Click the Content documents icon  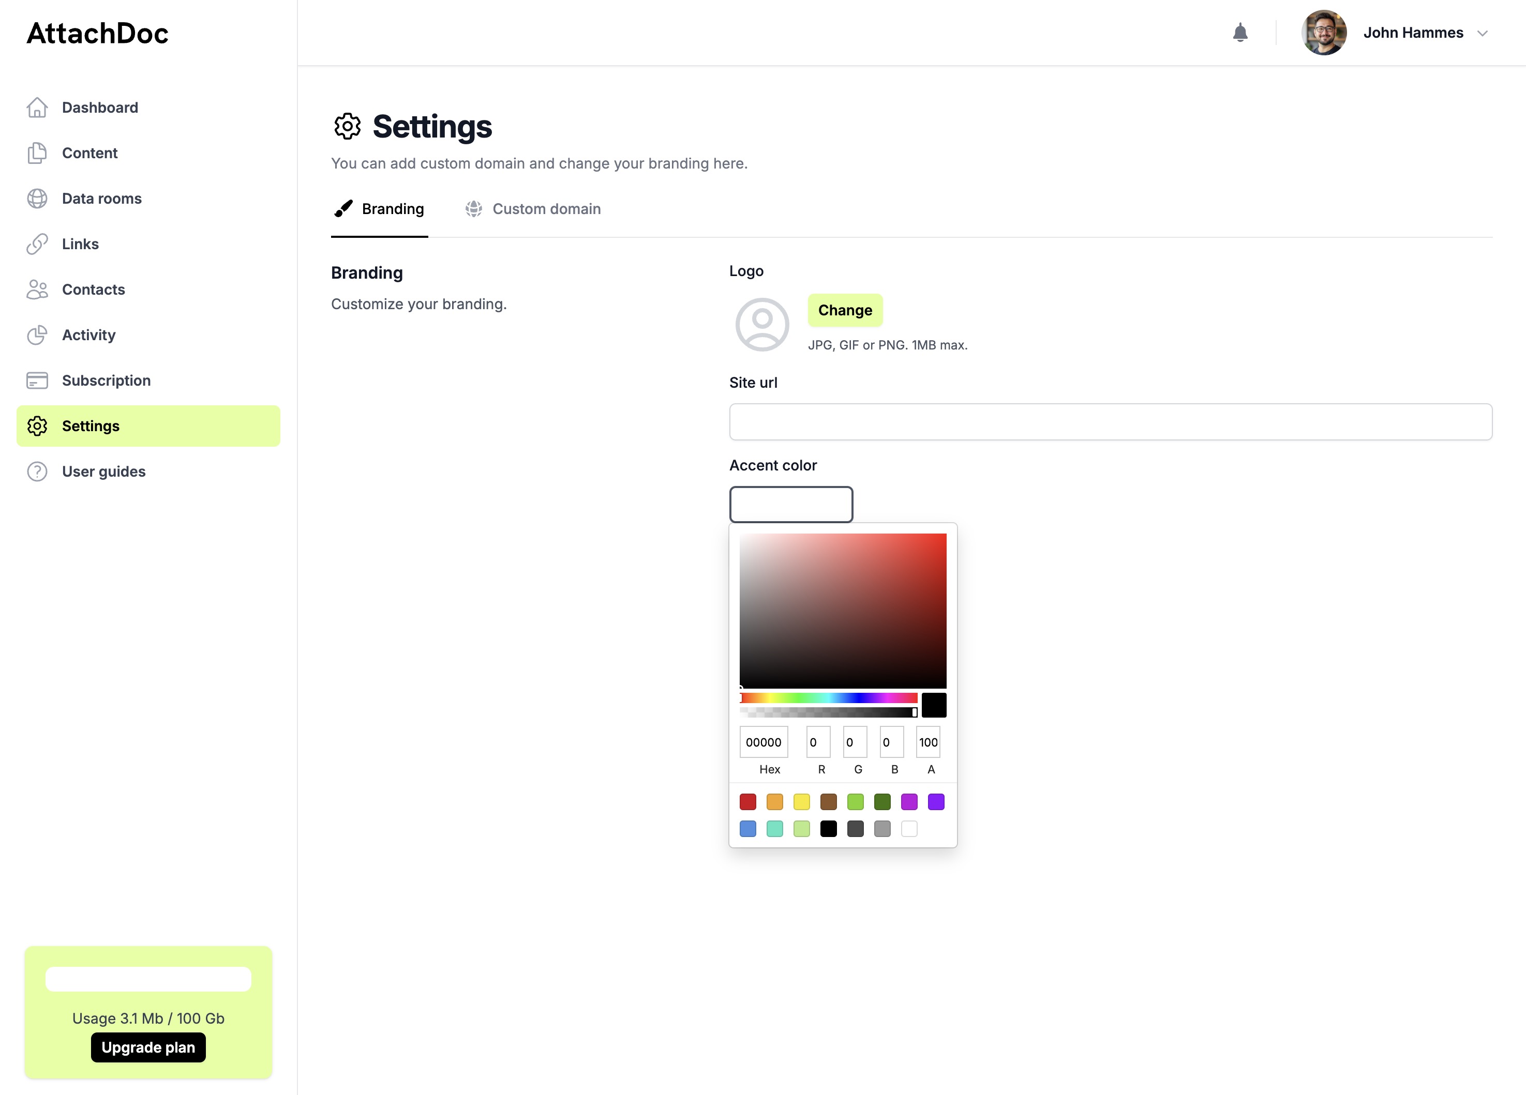coord(37,154)
